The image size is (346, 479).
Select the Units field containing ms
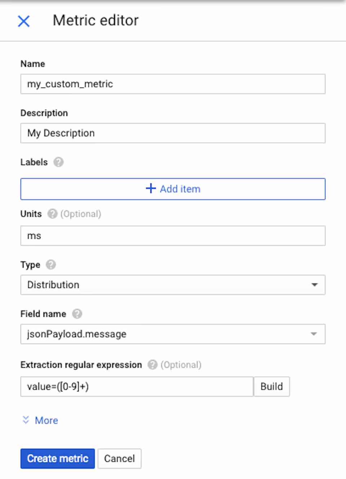[x=173, y=236]
